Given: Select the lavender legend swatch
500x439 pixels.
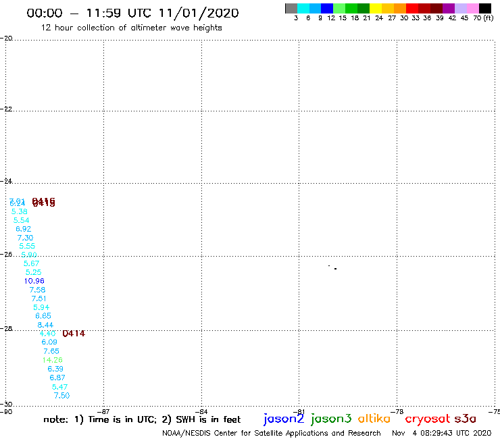Looking at the screenshot, I should click(460, 8).
